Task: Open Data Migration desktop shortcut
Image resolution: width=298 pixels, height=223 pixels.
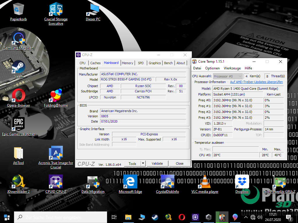Action: (93, 184)
